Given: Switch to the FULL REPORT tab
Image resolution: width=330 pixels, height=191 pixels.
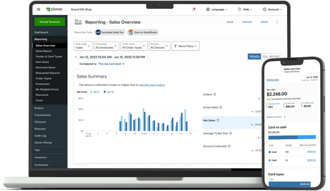Looking at the screenshot, I should click(x=271, y=56).
